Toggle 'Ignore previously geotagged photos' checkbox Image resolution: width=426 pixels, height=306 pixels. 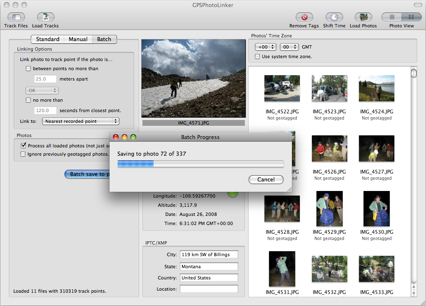(x=23, y=154)
